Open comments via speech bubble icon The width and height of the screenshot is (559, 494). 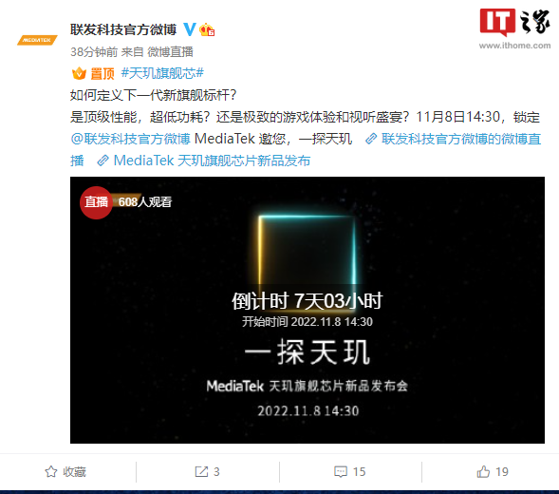pyautogui.click(x=341, y=471)
